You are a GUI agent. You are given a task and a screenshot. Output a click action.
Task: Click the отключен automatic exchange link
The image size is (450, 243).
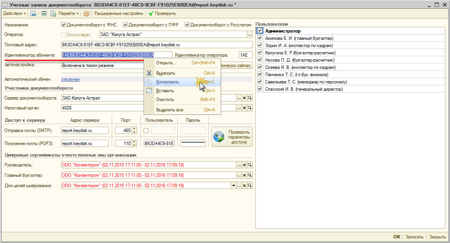[x=70, y=79]
